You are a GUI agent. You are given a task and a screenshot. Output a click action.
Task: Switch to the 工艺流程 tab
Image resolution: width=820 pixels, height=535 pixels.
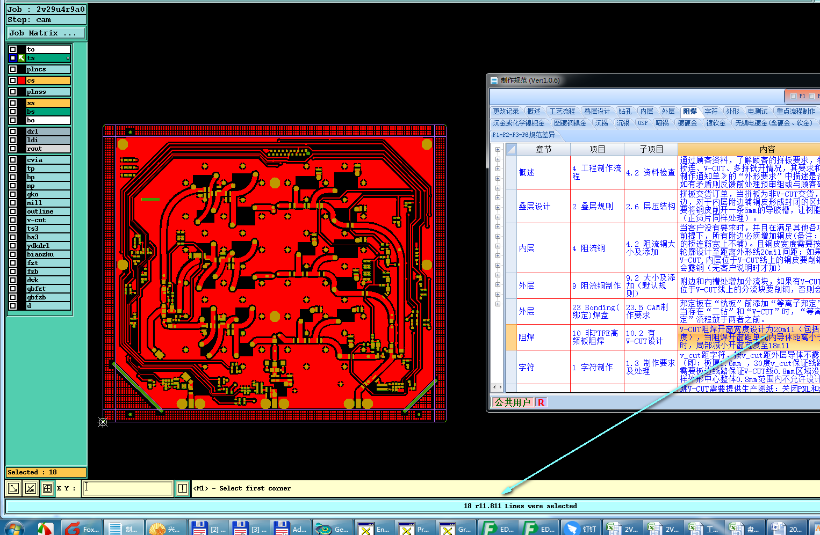562,111
